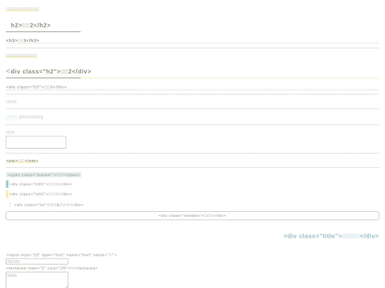The height and width of the screenshot is (288, 385).
Task: Click the div class="h2" heading
Action: pos(48,71)
